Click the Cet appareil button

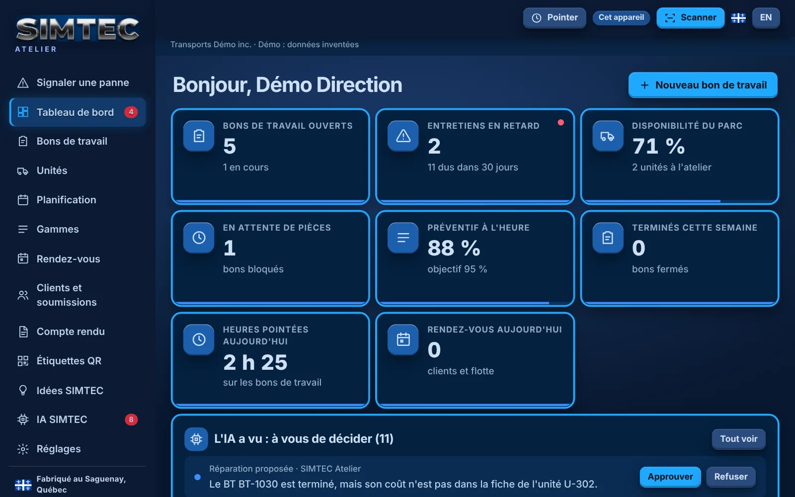[x=621, y=17]
